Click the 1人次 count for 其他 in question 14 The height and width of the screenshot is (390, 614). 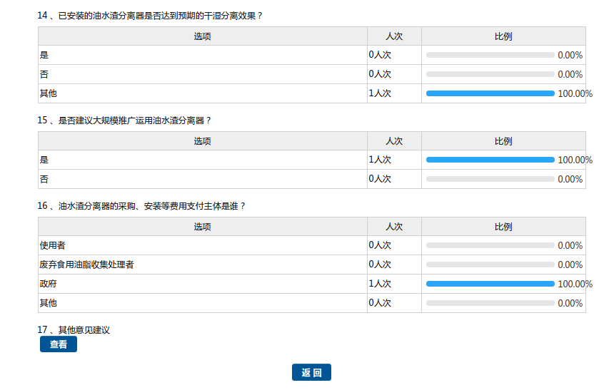[380, 93]
